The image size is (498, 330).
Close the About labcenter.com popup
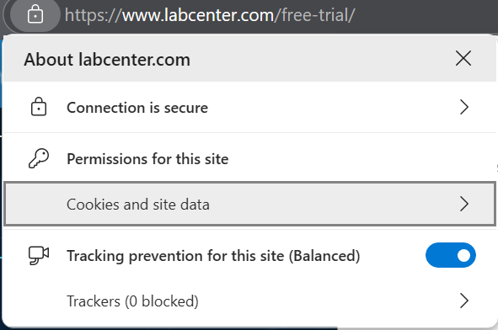click(x=463, y=58)
